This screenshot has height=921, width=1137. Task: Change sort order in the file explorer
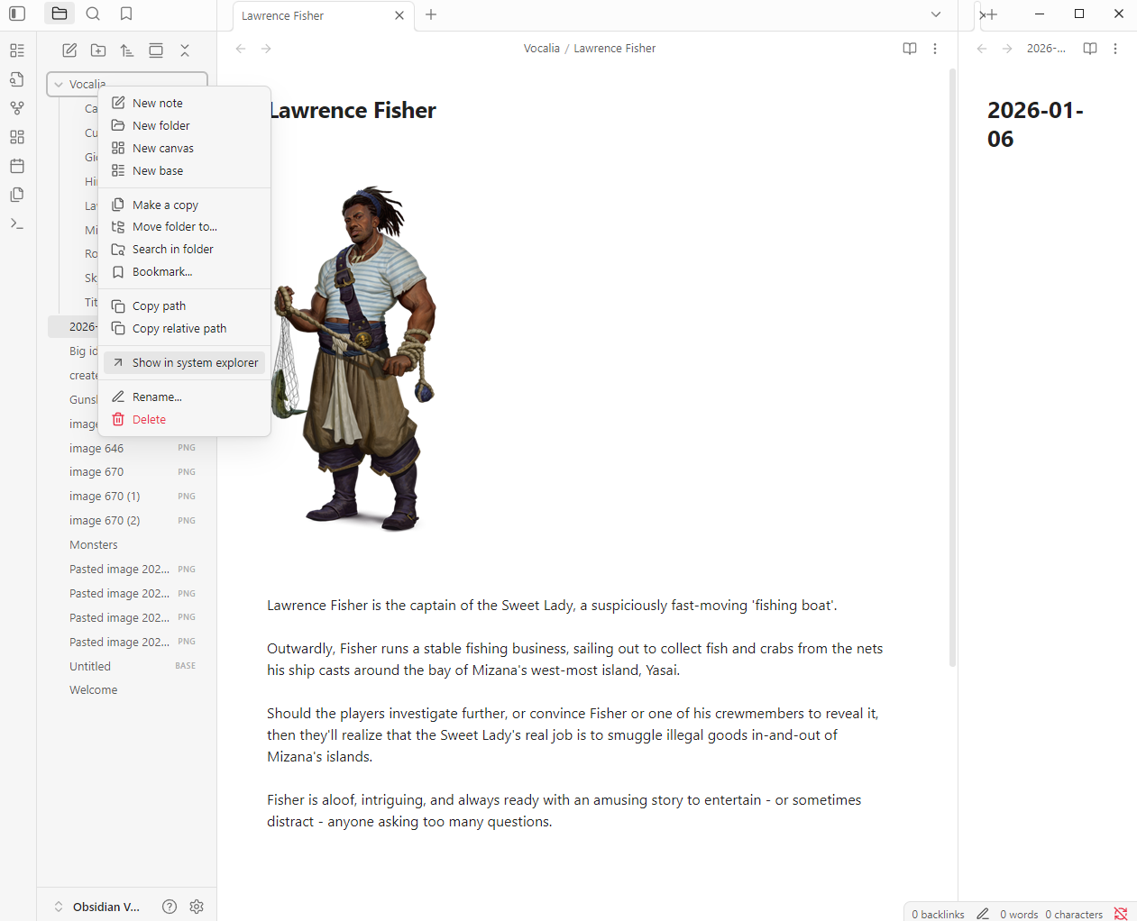[127, 50]
